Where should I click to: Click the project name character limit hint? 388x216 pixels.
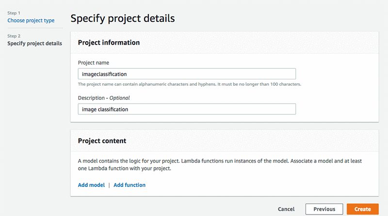coord(190,84)
